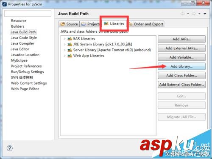Click the Web App Libraries icon
This screenshot has width=212, height=159.
click(70, 56)
